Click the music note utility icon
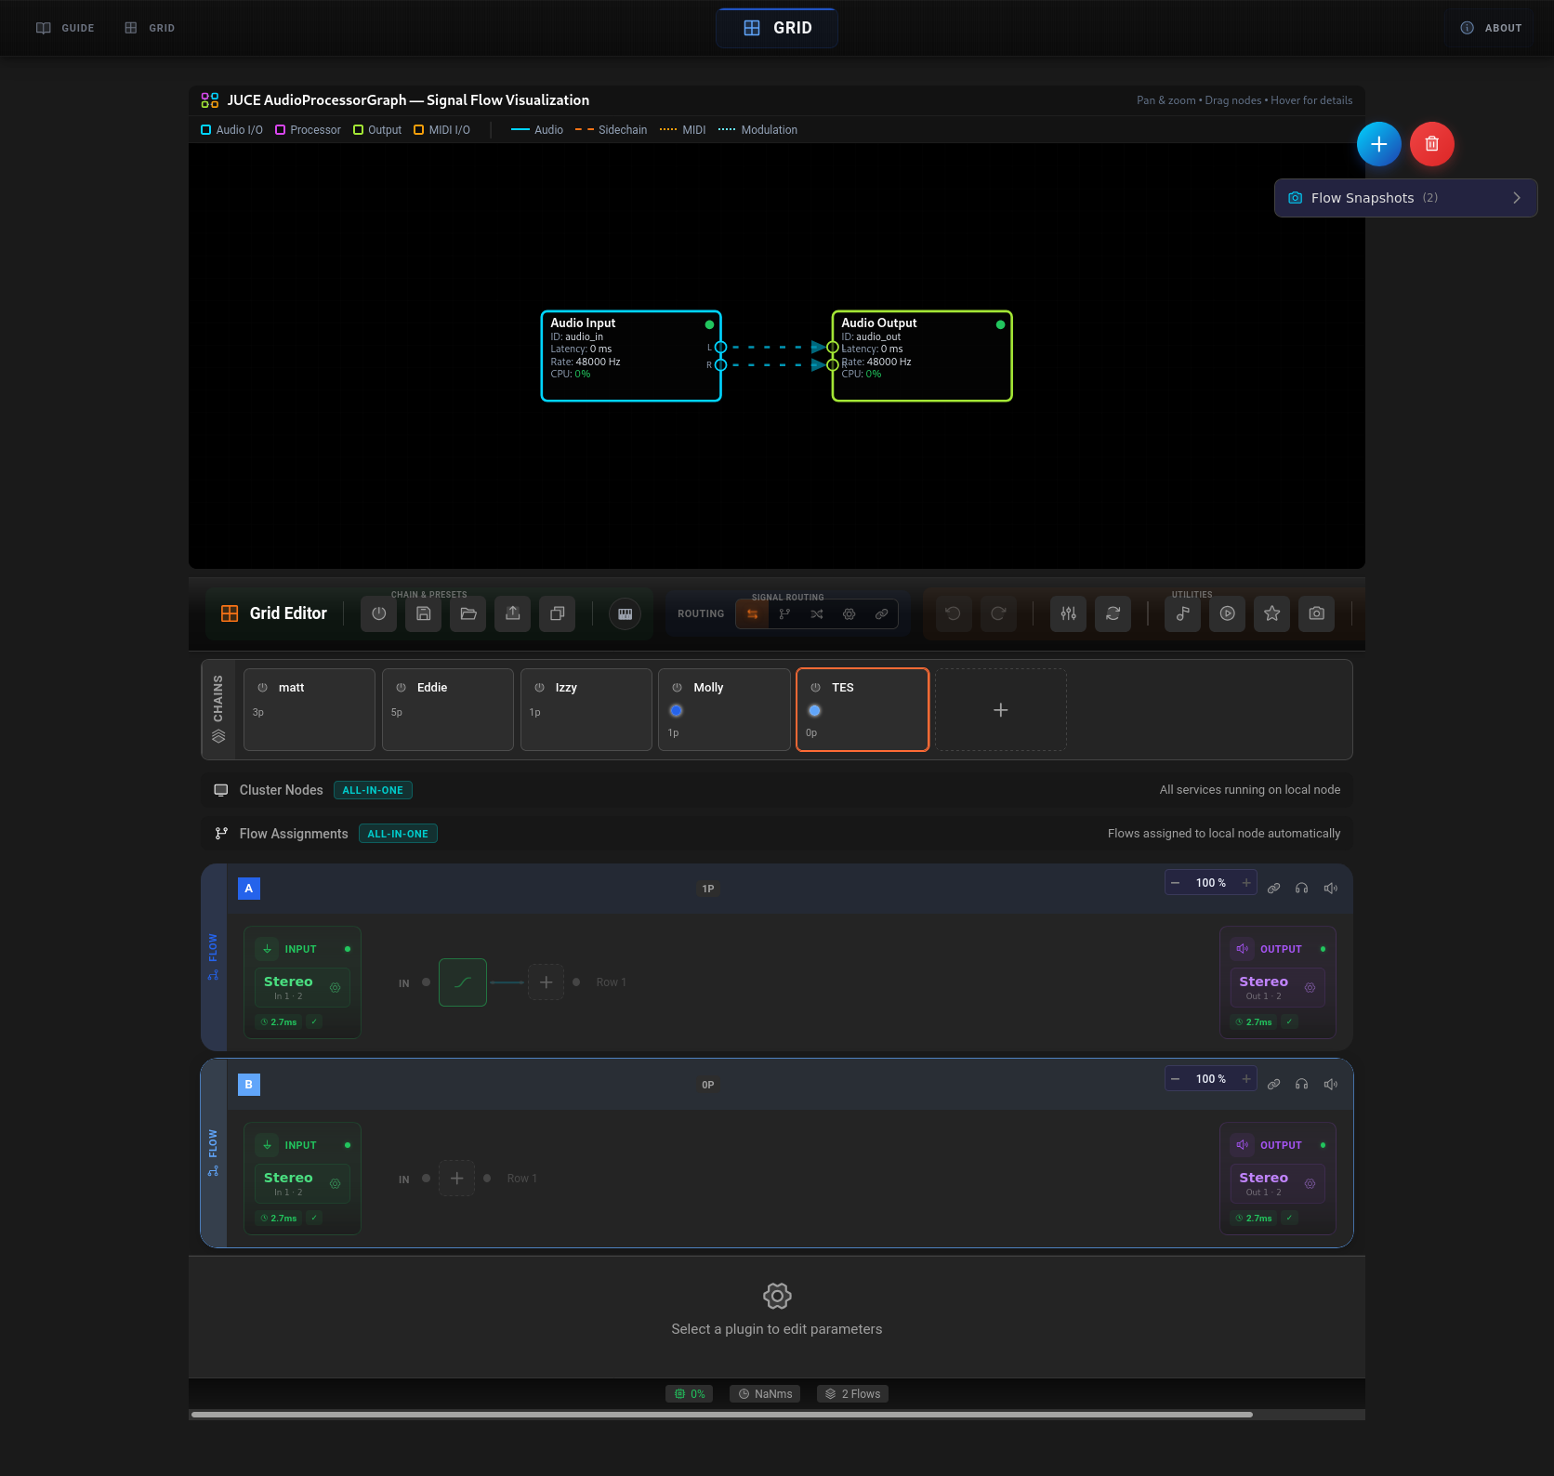 coord(1183,613)
